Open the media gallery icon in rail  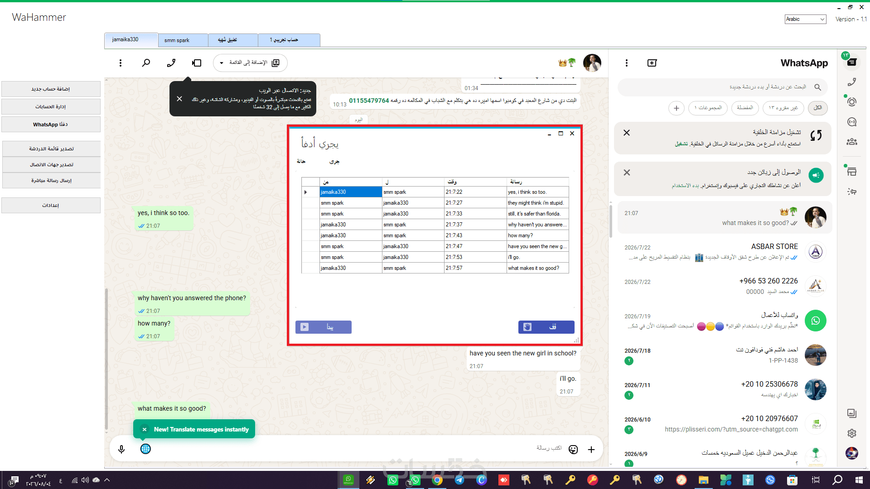pyautogui.click(x=852, y=413)
